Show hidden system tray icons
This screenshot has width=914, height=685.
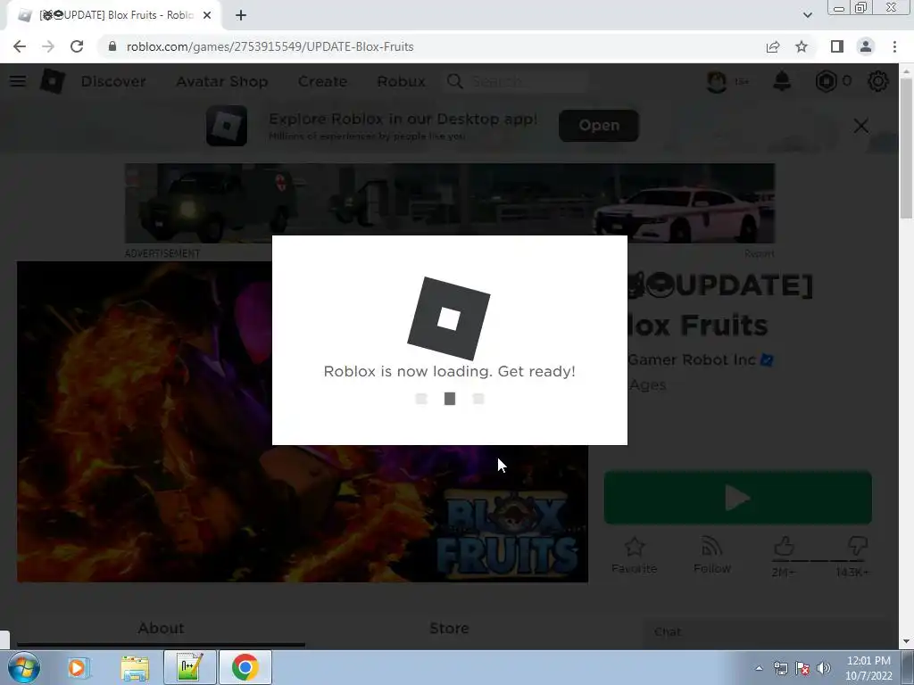tap(759, 668)
